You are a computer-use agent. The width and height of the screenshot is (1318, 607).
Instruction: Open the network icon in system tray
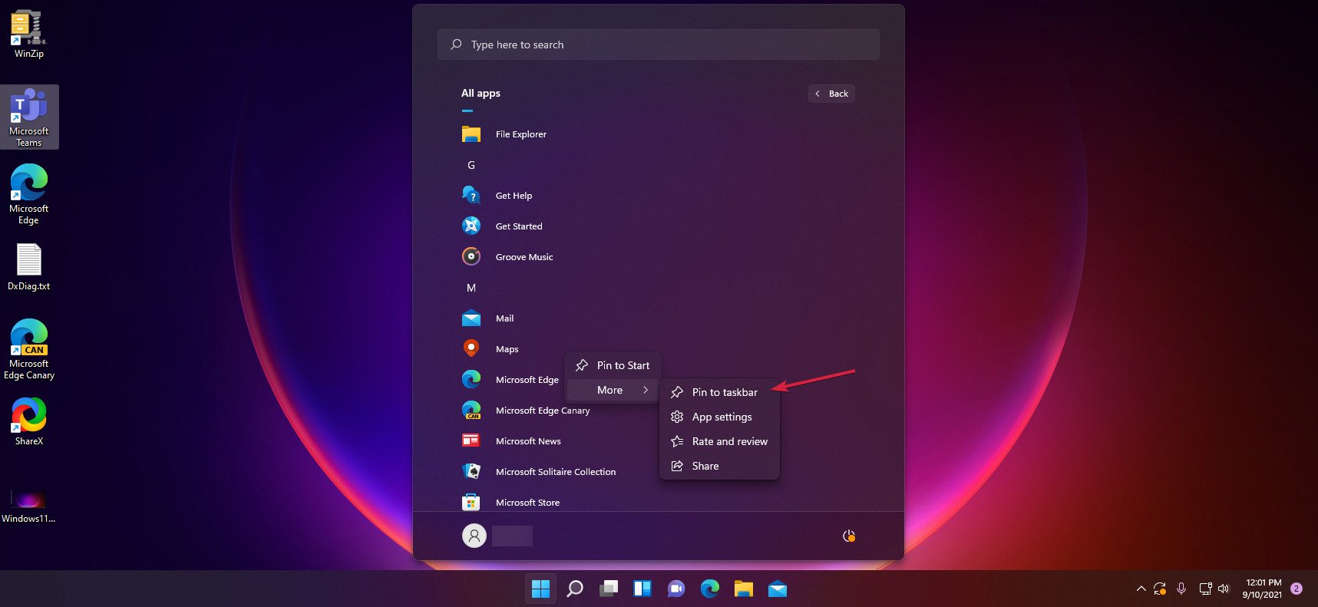pos(1205,589)
